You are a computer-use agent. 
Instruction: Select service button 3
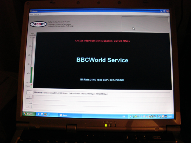coord(29,102)
